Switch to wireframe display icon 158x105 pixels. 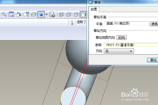(61, 15)
